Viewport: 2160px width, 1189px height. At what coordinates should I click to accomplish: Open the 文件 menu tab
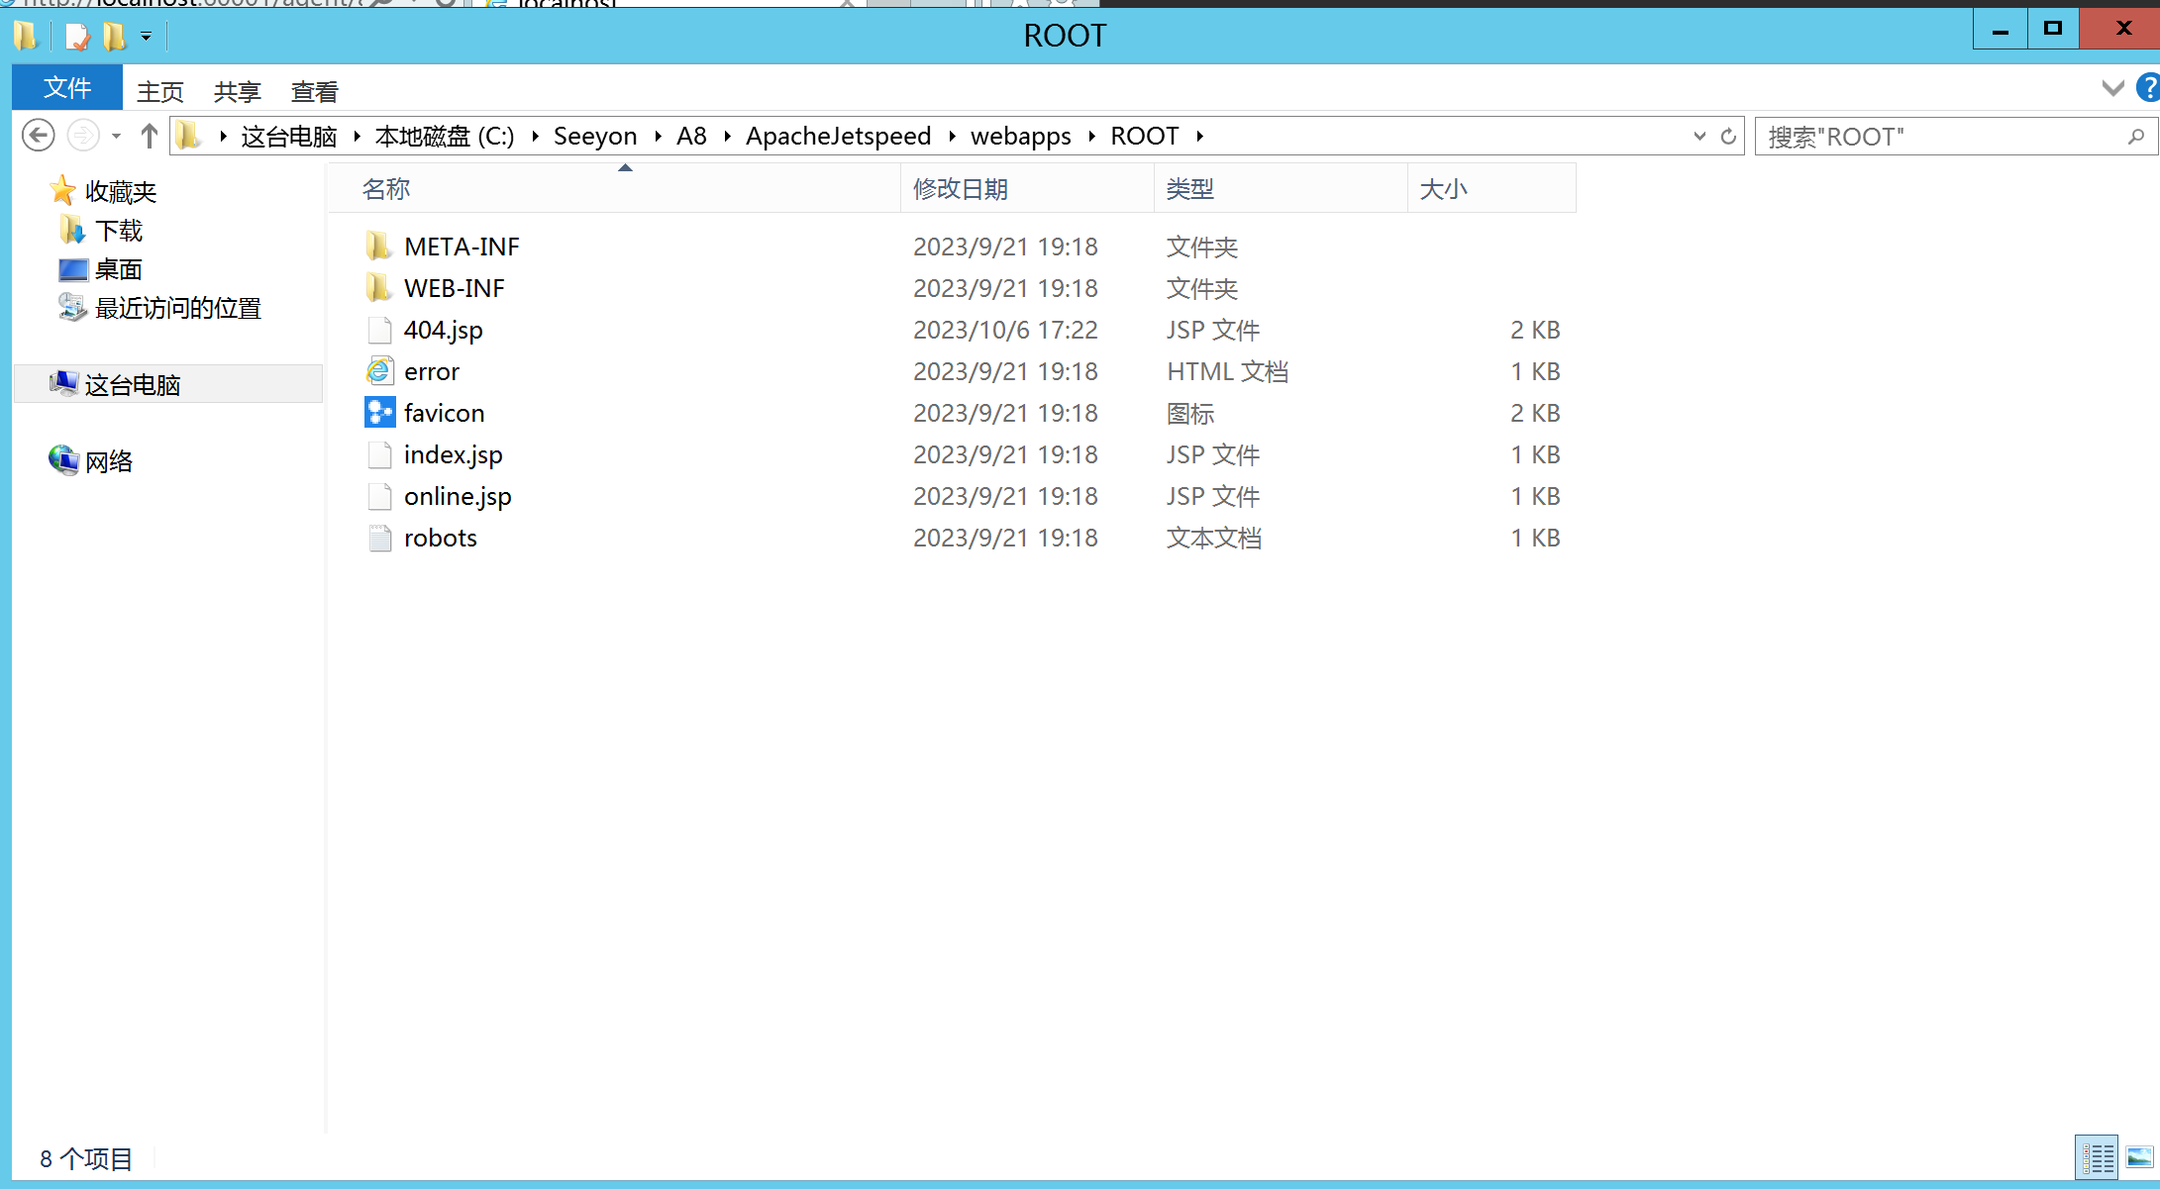pyautogui.click(x=67, y=88)
